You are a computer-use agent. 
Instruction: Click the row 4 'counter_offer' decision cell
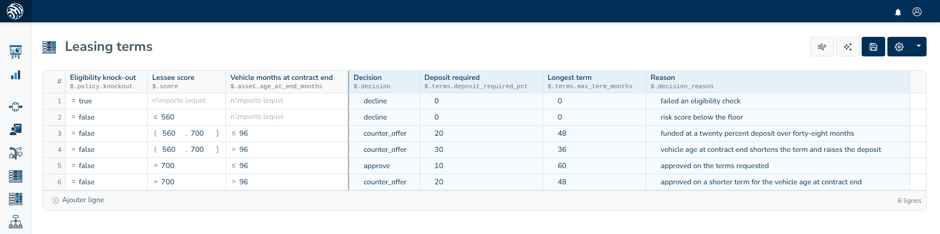[384, 150]
